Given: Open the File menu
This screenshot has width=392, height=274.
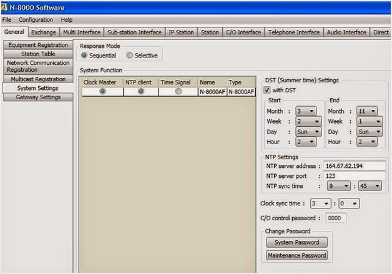Looking at the screenshot, I should point(6,20).
